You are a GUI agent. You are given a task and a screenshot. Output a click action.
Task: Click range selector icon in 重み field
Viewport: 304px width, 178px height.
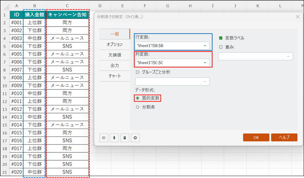[288, 56]
